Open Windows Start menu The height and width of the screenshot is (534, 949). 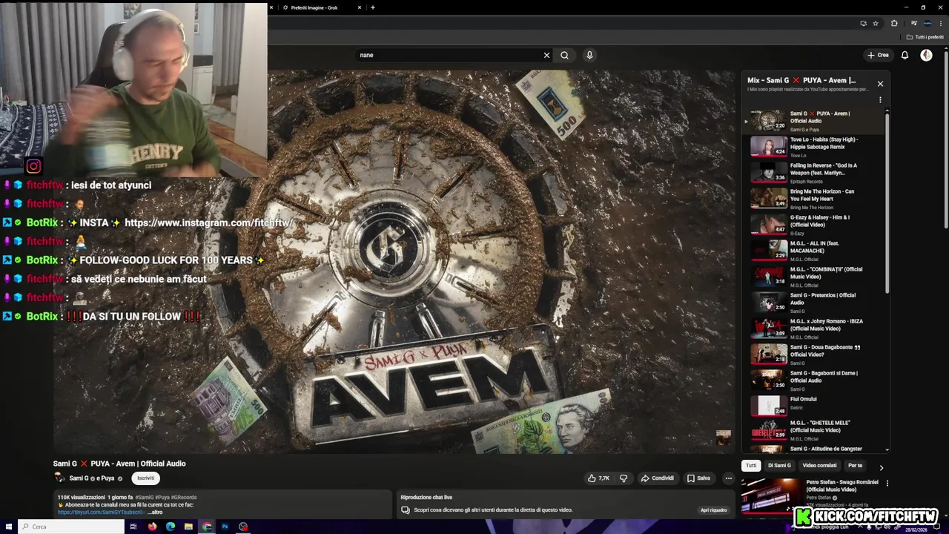coord(8,527)
